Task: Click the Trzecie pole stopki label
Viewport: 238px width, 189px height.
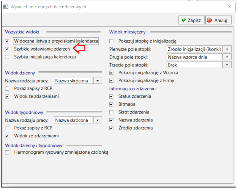Action: click(129, 65)
